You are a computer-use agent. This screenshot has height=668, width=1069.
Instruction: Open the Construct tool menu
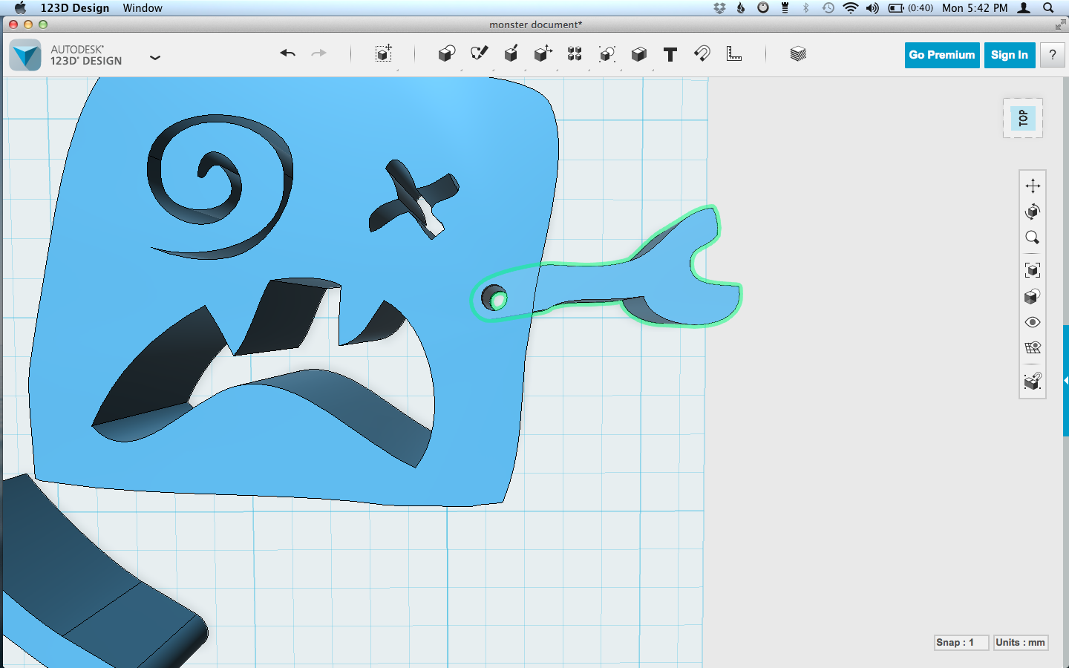click(x=511, y=53)
